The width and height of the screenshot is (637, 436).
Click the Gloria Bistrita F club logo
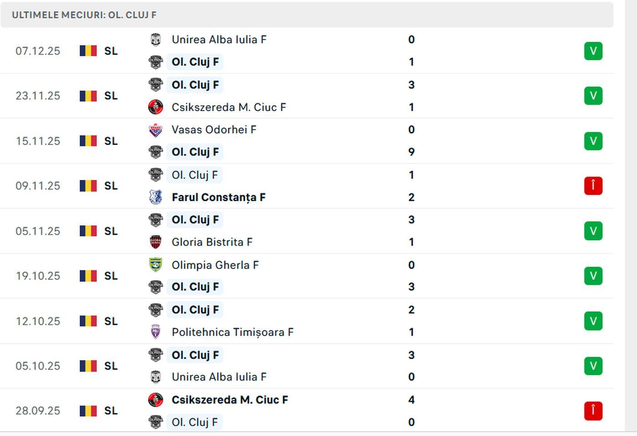[x=156, y=242]
